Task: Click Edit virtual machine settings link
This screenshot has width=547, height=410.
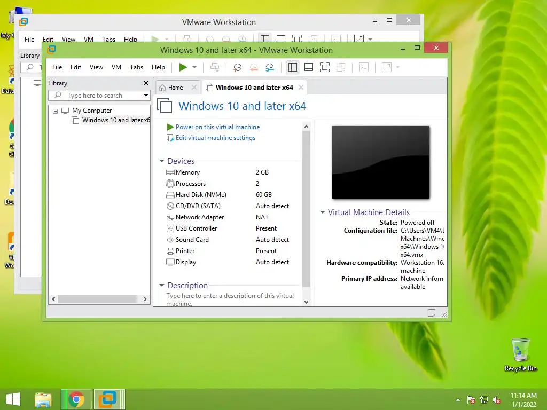Action: point(215,138)
